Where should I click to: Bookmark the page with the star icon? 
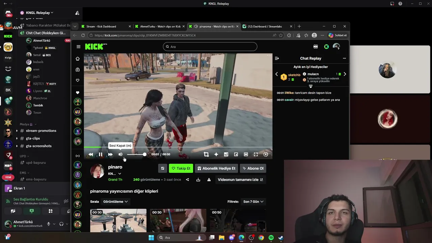click(281, 35)
